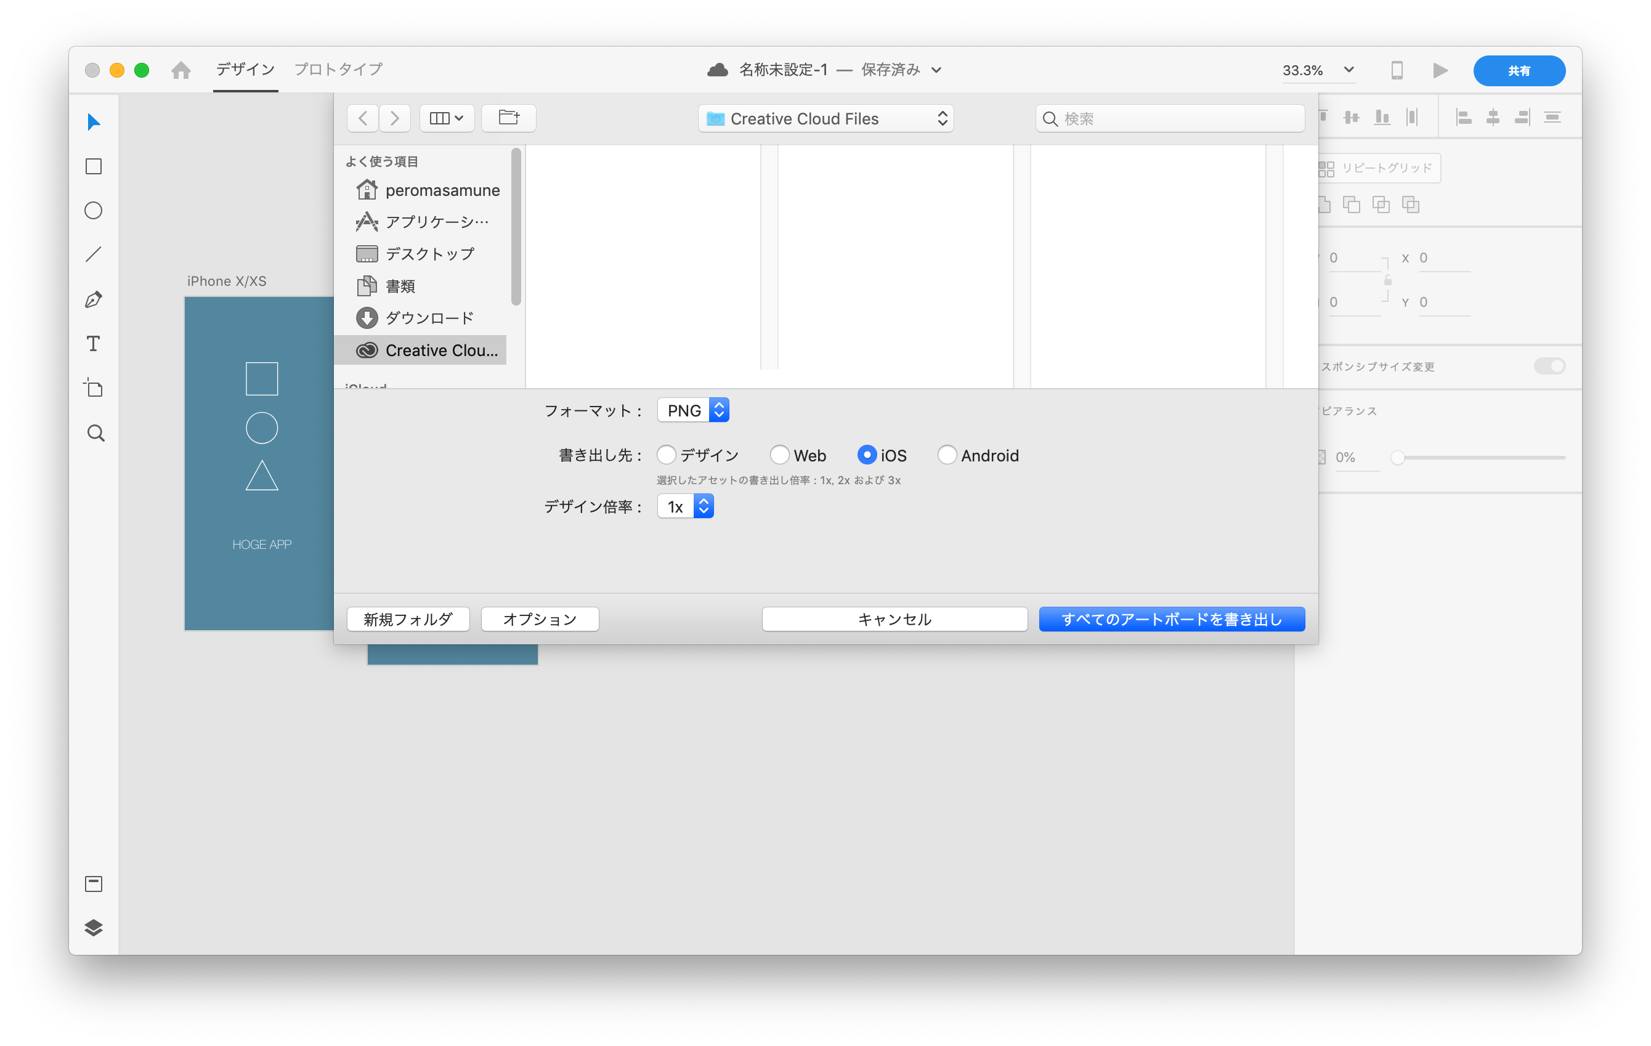1651x1046 pixels.
Task: Expand the document title dropdown chevron
Action: (x=936, y=70)
